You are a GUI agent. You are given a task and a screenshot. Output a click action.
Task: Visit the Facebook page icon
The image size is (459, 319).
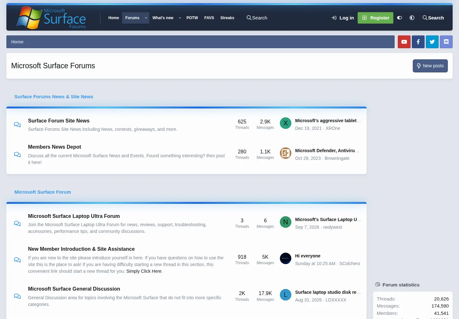(x=418, y=42)
